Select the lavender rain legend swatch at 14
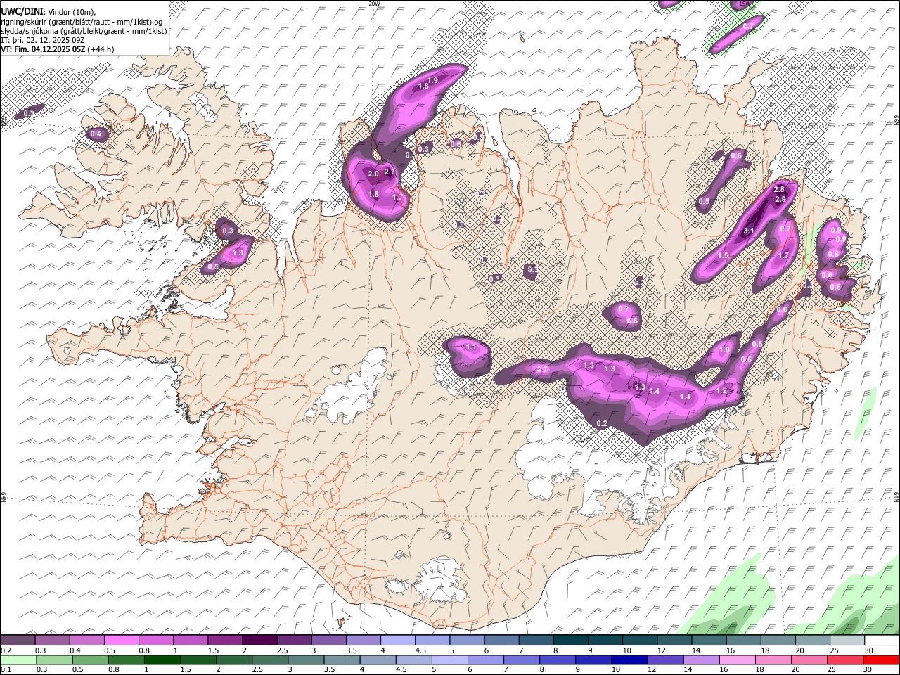Screen dimensions: 900x675 pyautogui.click(x=700, y=660)
